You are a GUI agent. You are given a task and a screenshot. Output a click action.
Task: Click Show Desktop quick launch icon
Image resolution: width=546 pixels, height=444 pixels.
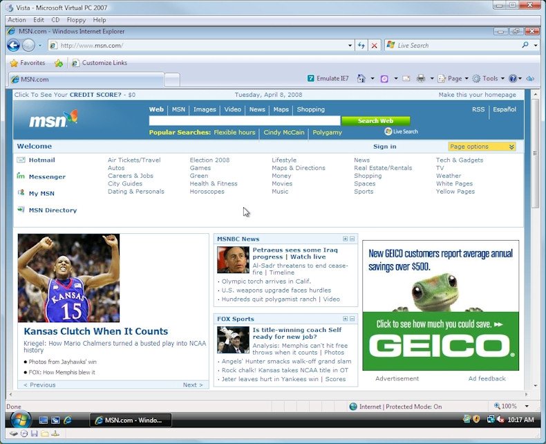[x=43, y=420]
